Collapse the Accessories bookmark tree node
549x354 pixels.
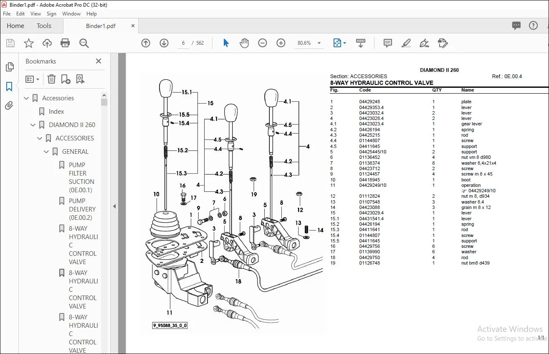point(27,98)
